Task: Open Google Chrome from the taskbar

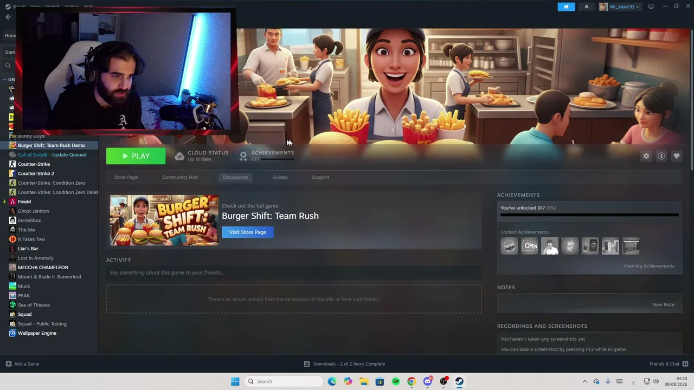Action: (412, 381)
